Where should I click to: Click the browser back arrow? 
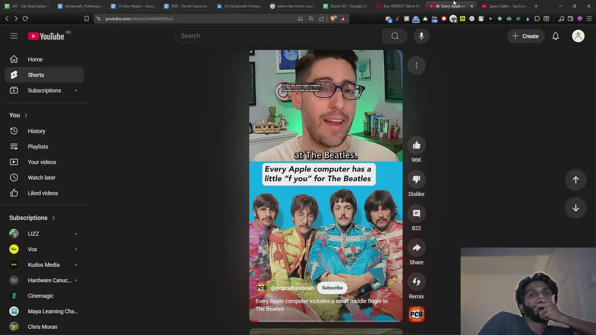tap(7, 19)
